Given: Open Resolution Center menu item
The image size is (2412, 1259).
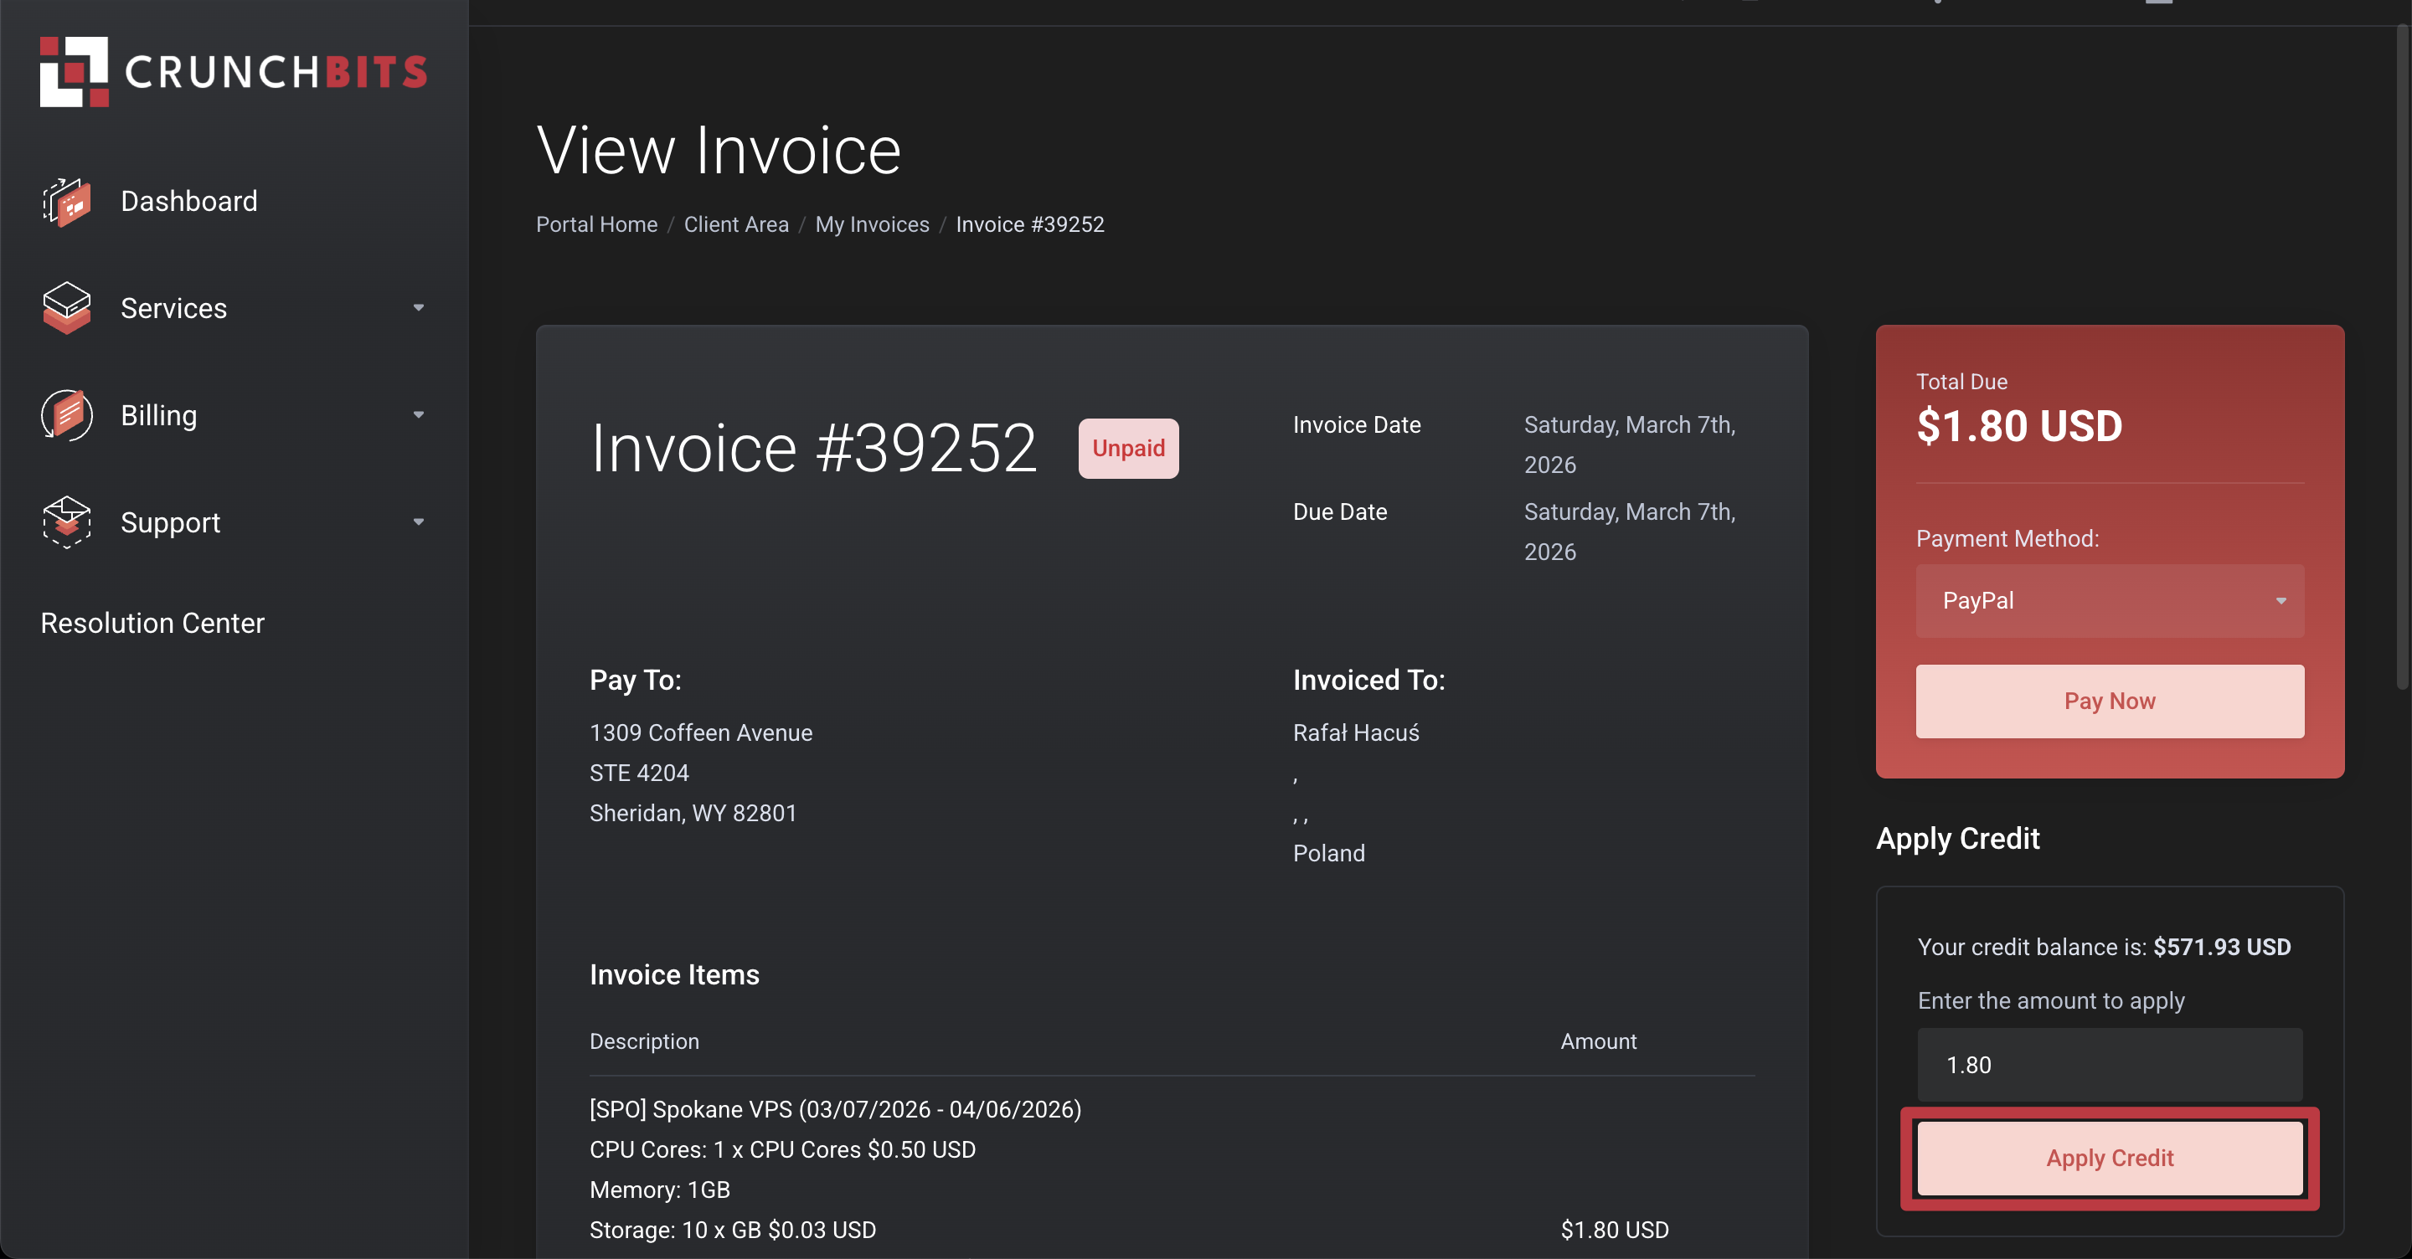Looking at the screenshot, I should [152, 623].
